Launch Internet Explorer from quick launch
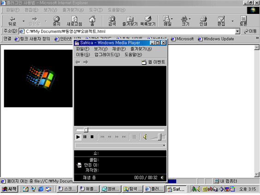 41,189
